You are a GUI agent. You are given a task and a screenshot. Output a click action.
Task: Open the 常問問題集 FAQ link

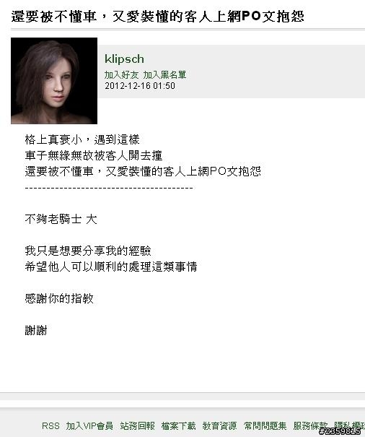[x=265, y=426]
